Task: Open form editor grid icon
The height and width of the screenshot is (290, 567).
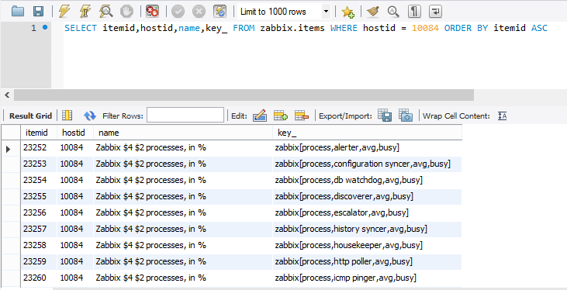Action: pyautogui.click(x=67, y=116)
